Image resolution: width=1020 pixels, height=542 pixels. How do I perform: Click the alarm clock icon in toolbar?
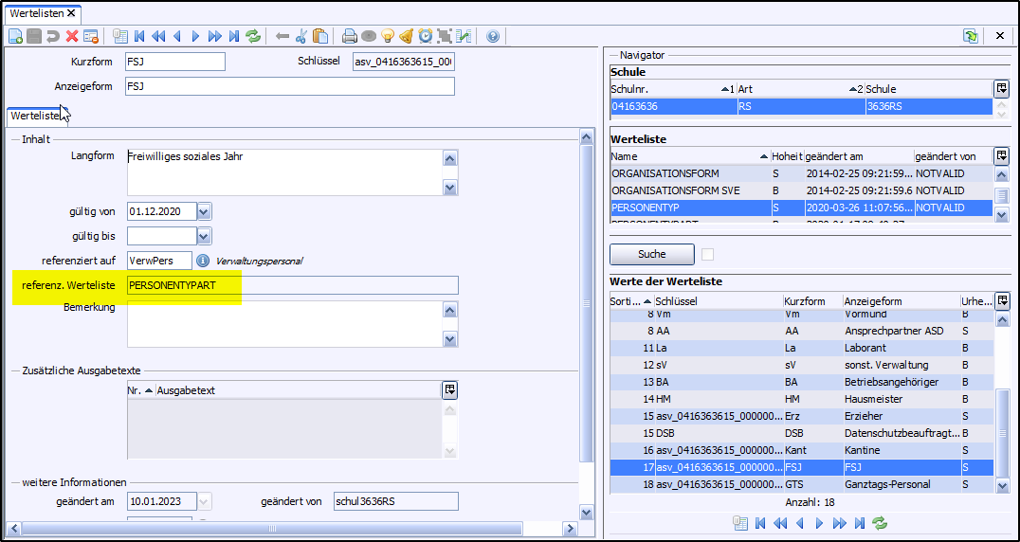click(x=426, y=37)
